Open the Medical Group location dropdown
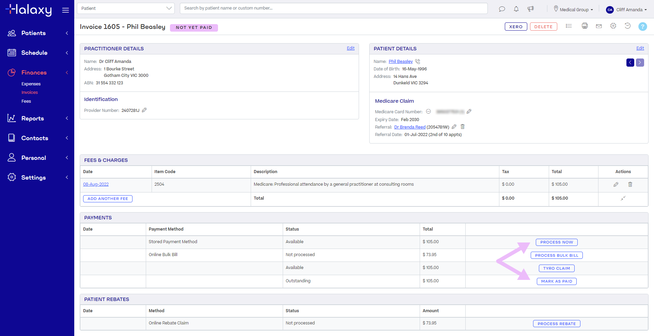Image resolution: width=654 pixels, height=336 pixels. point(574,10)
